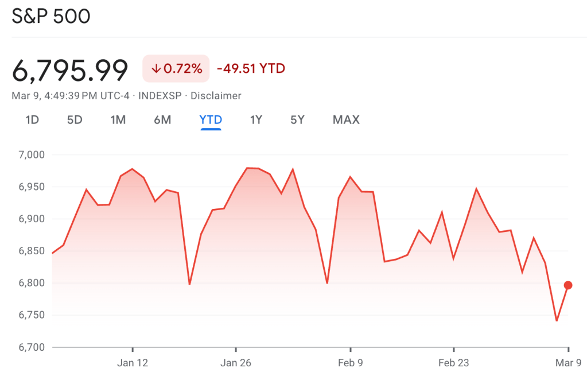587x380 pixels.
Task: Show the 1M price history
Action: click(118, 120)
